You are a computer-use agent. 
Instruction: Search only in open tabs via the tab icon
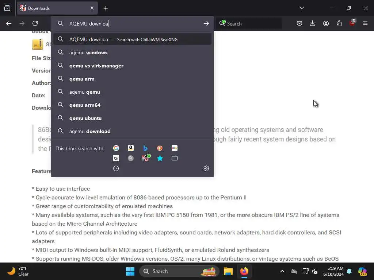174,158
